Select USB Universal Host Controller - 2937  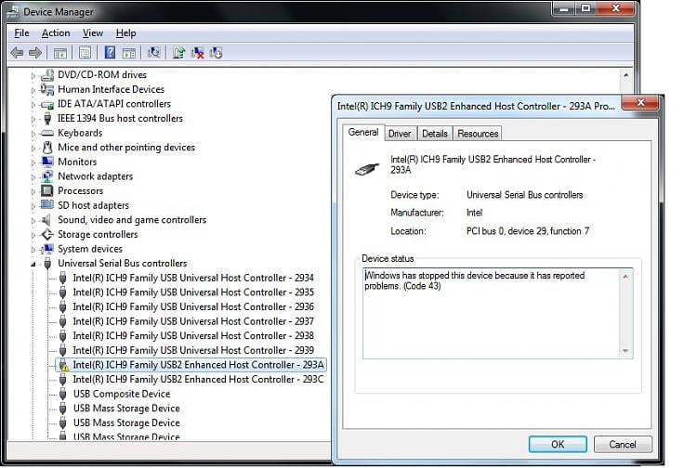pos(193,321)
